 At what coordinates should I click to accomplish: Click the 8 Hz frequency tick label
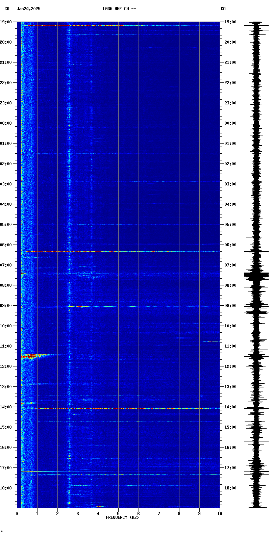pos(179,514)
